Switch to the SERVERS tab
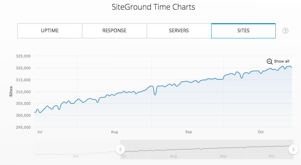This screenshot has width=301, height=165. pos(179,31)
